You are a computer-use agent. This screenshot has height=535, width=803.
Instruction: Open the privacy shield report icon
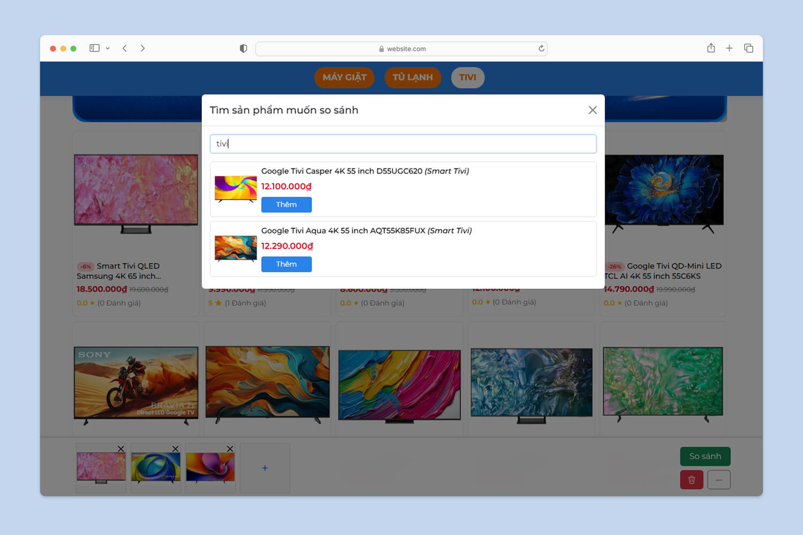(x=244, y=49)
